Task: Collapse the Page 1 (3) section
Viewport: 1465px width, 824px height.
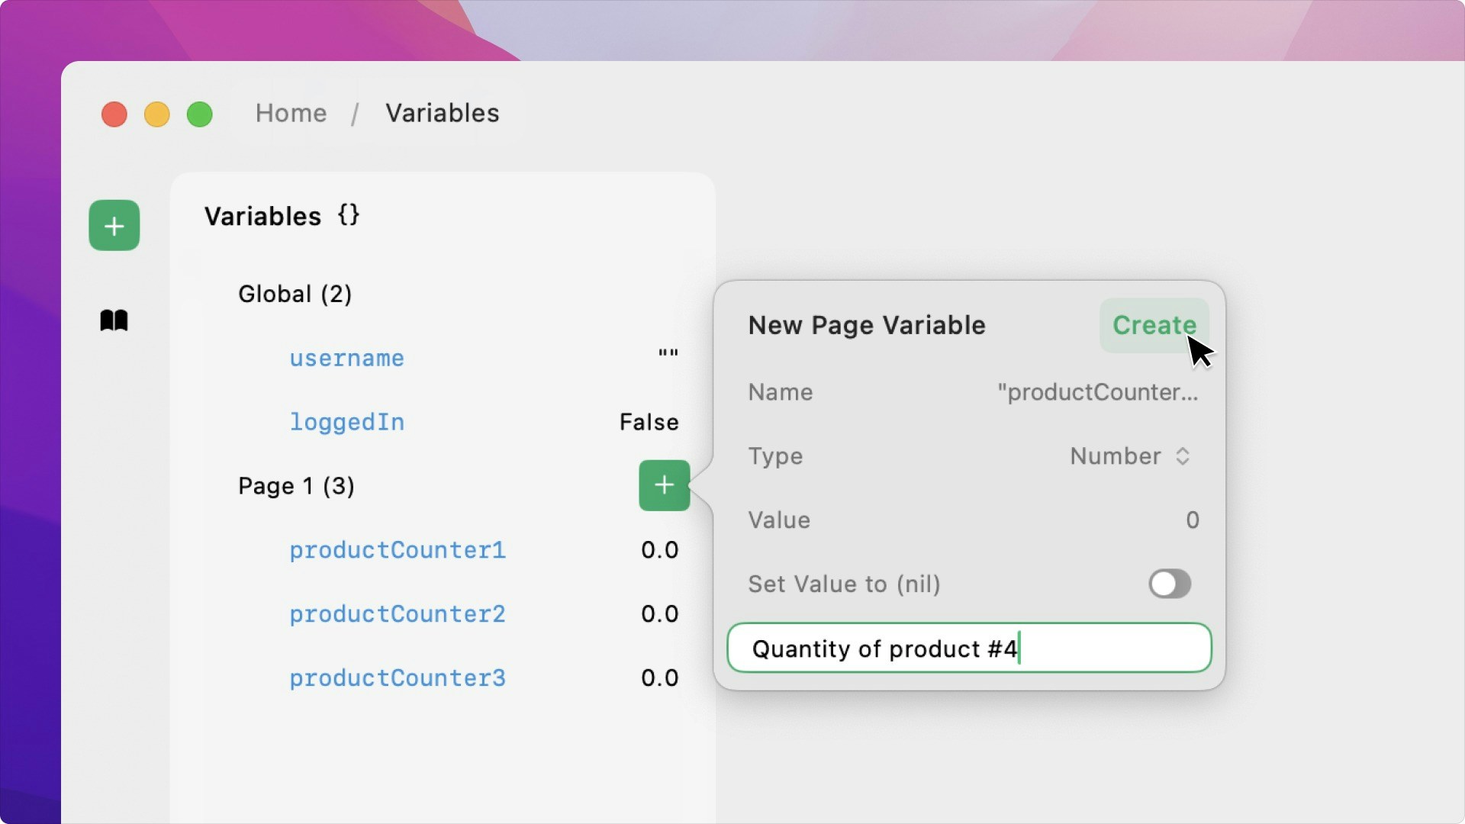Action: [x=296, y=486]
